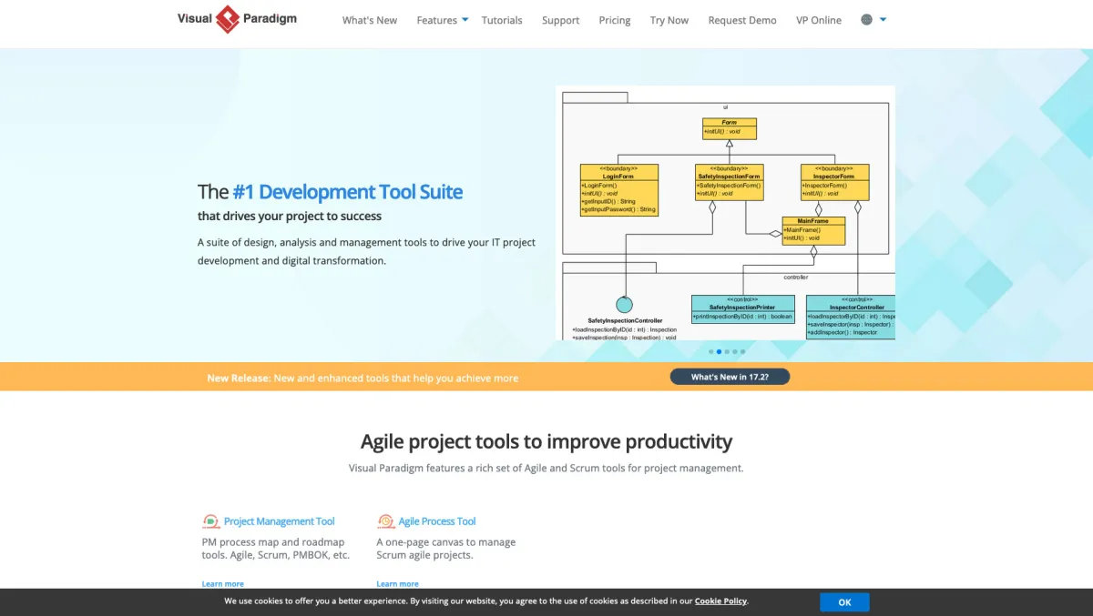Click 'Agile project tools to improve productivity' heading
1093x616 pixels.
coord(546,441)
